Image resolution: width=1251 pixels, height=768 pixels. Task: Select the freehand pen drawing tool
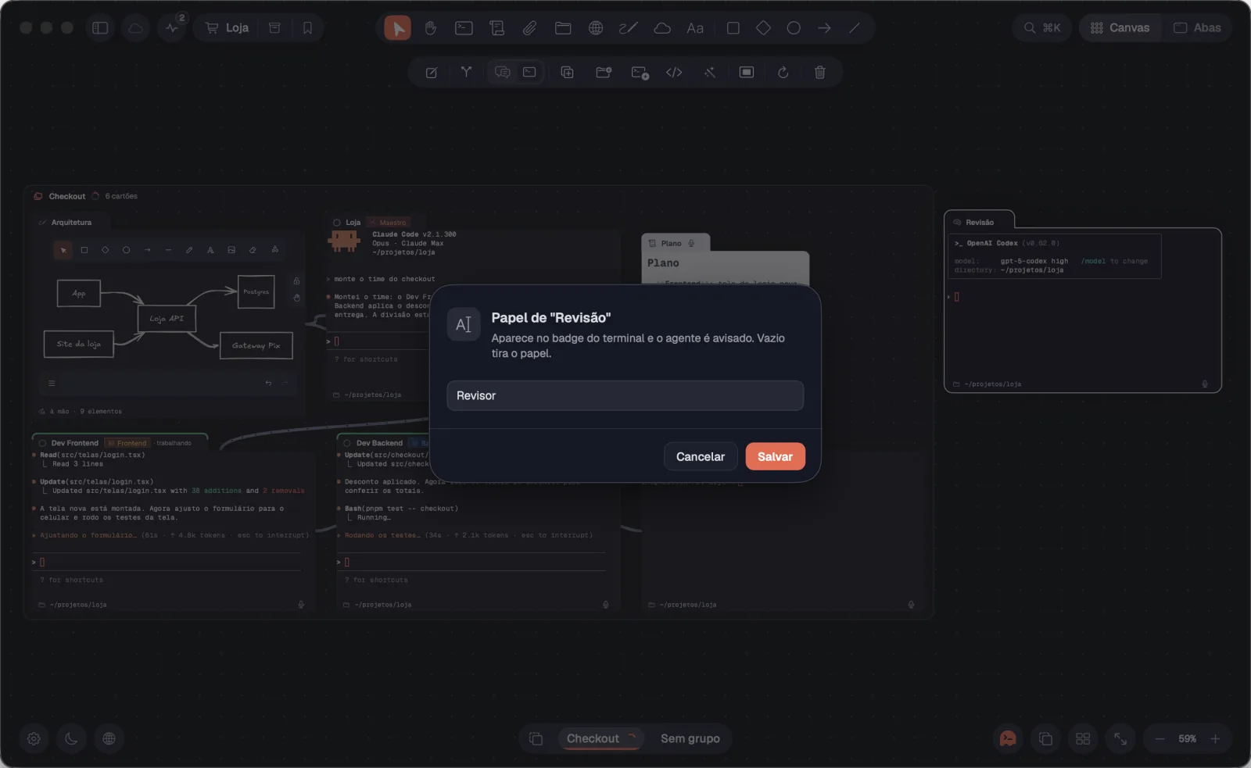(629, 28)
